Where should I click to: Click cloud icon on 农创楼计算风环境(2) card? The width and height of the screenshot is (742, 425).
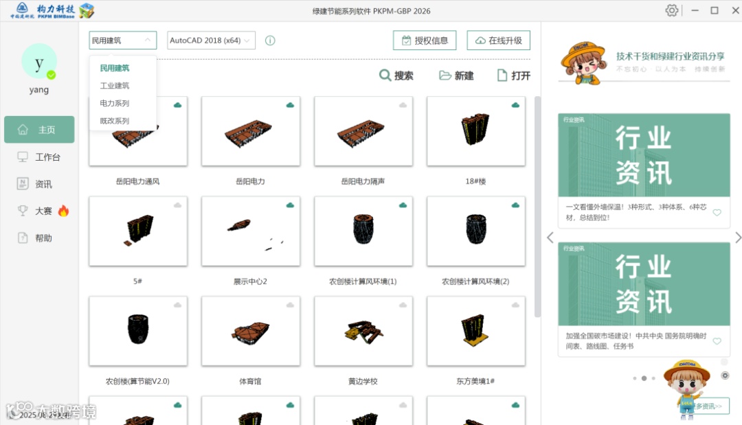(x=515, y=205)
